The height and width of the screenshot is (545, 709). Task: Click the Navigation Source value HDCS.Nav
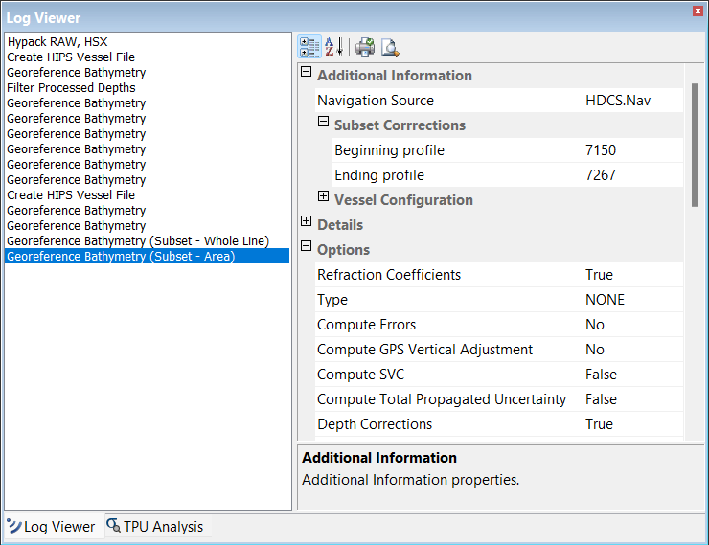[619, 101]
